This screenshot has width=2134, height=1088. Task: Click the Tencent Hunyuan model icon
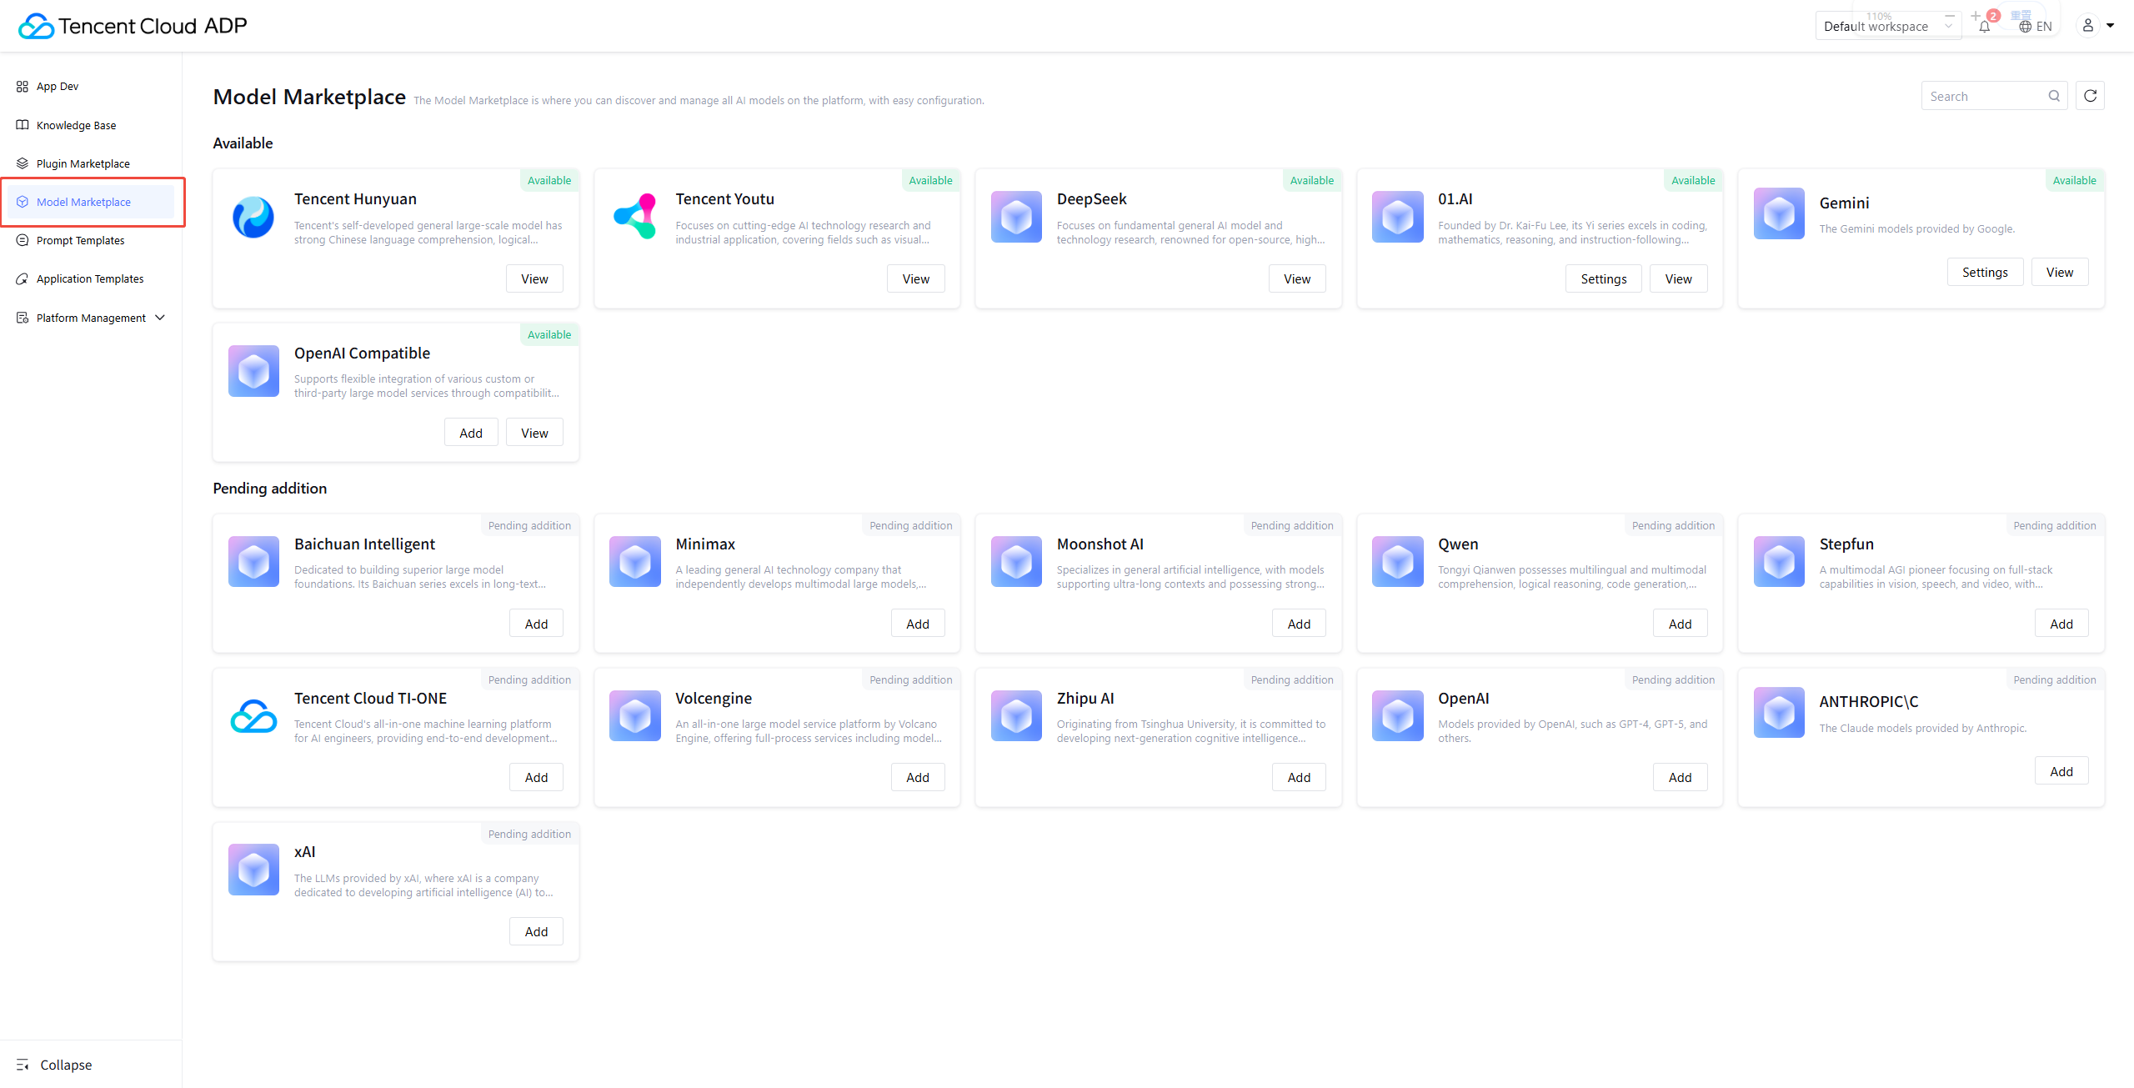coord(253,217)
